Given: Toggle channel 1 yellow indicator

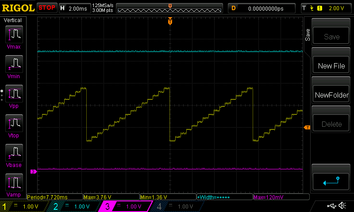Looking at the screenshot, I should point(24,206).
